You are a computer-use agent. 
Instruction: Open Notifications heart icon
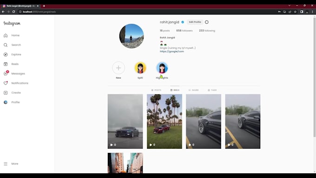pos(6,83)
